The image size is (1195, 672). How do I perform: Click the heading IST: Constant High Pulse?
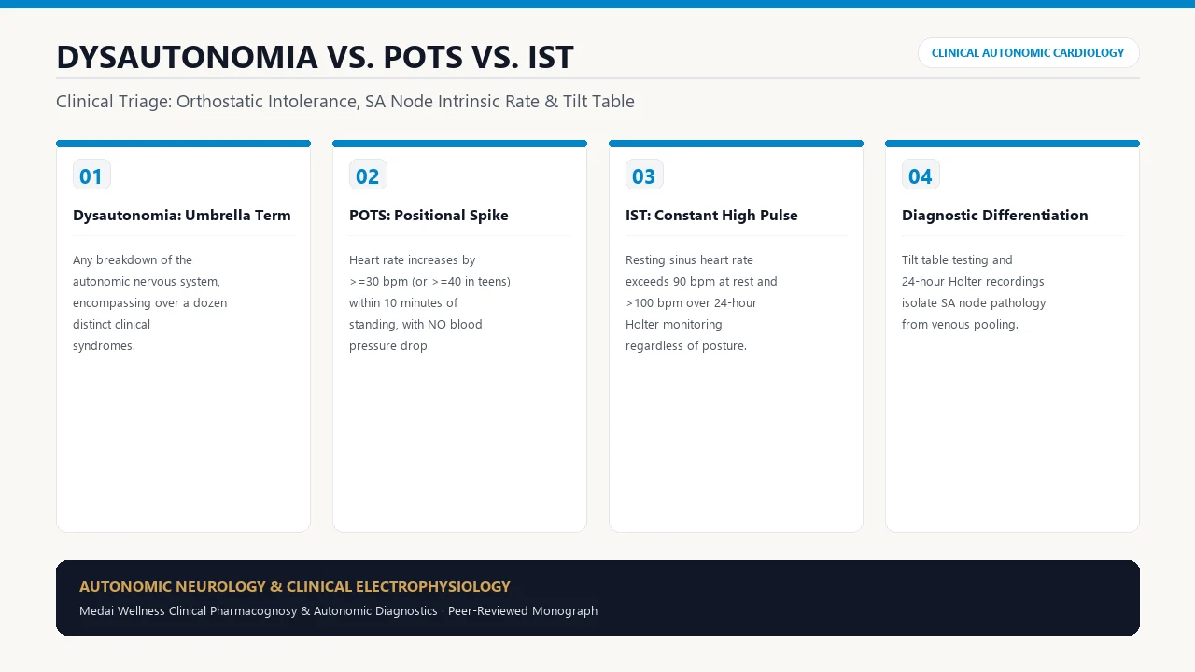click(x=711, y=216)
